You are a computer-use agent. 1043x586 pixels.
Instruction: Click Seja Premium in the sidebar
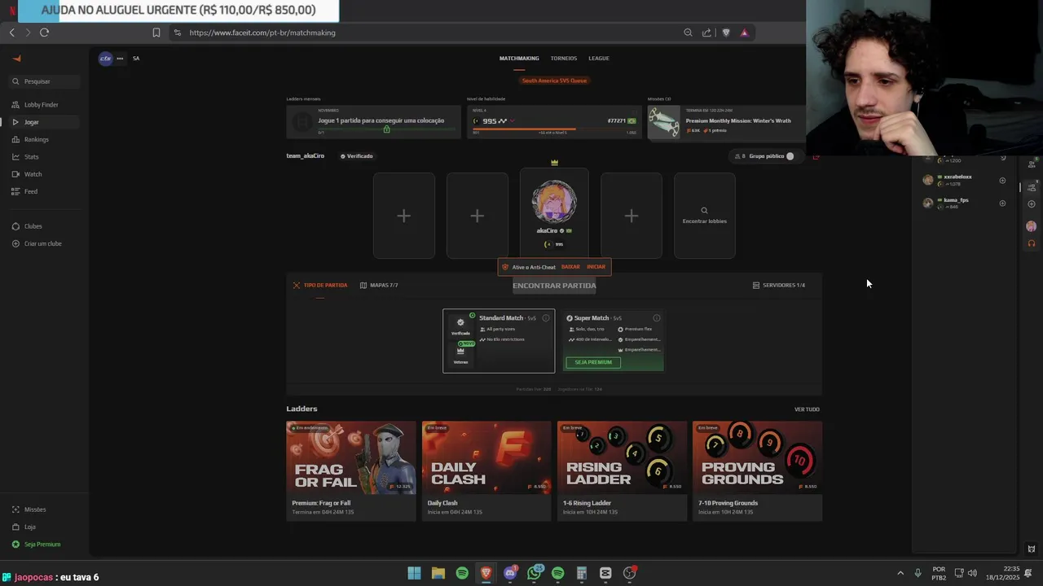(45, 544)
